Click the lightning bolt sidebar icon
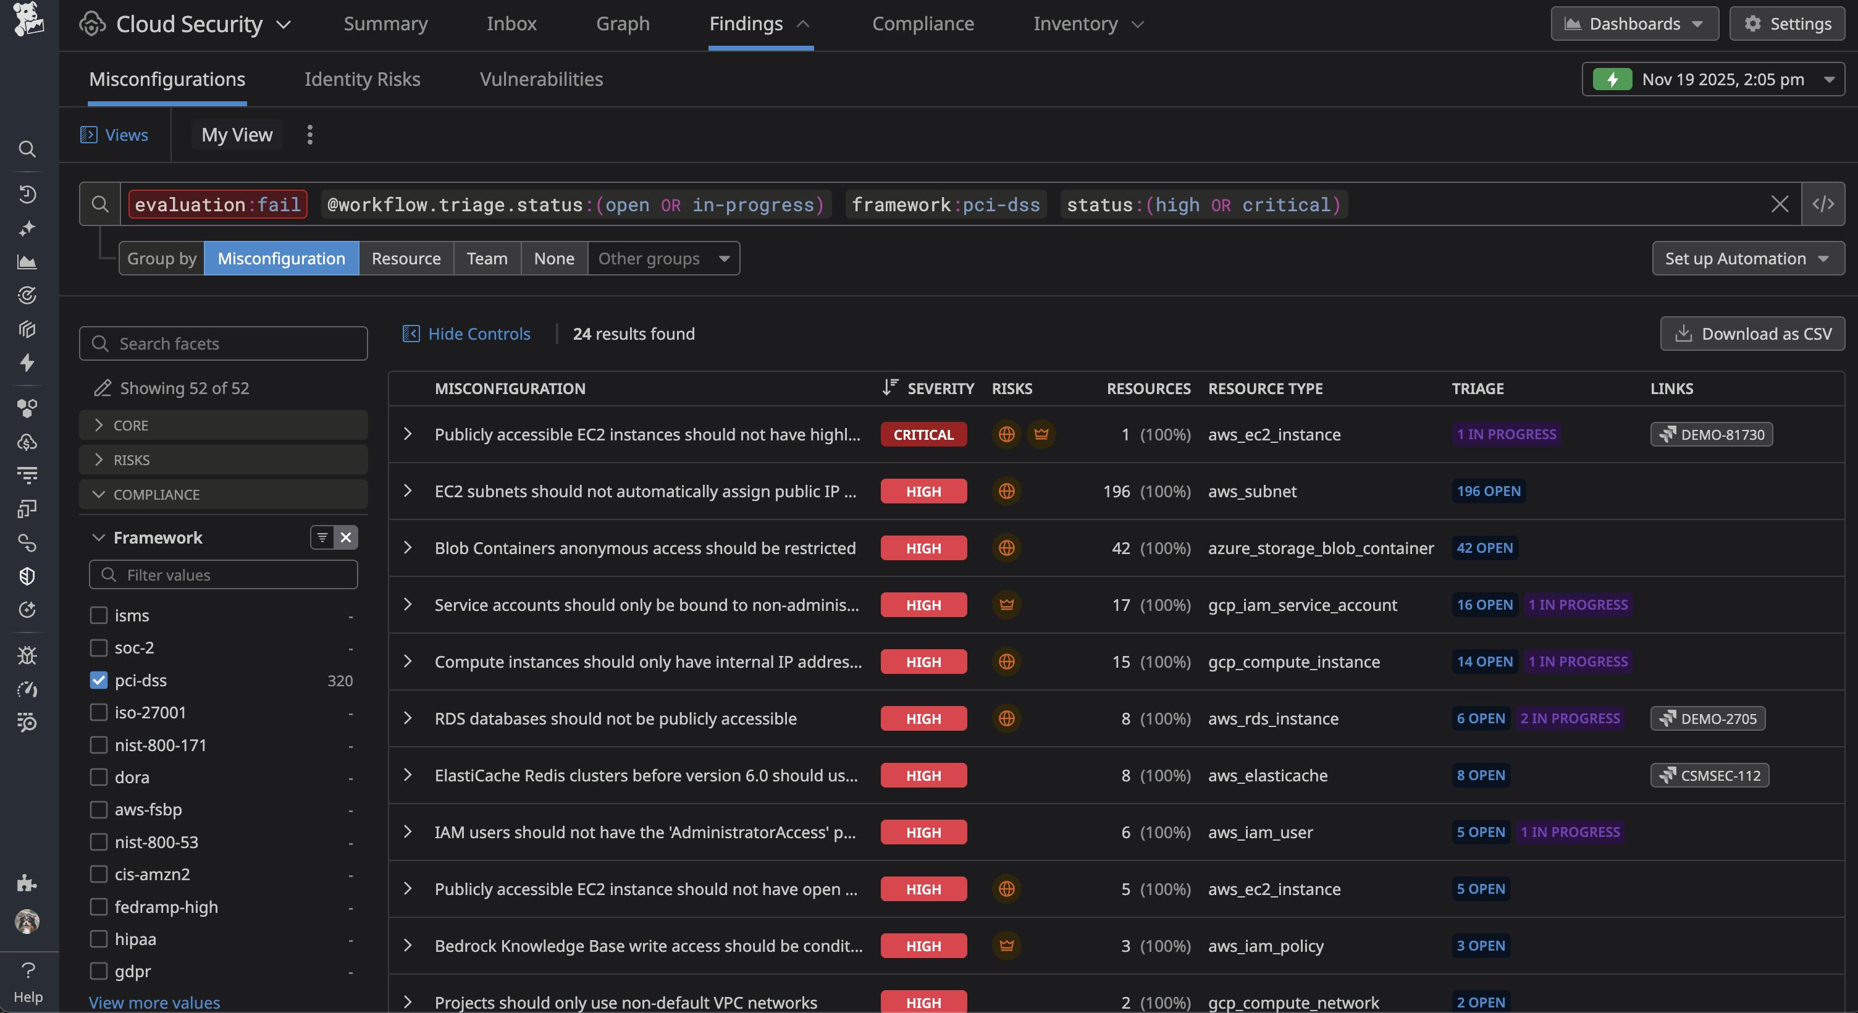The width and height of the screenshot is (1858, 1013). click(x=27, y=364)
